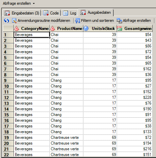Click the Eingabedaten tab icon

[x=7, y=13]
